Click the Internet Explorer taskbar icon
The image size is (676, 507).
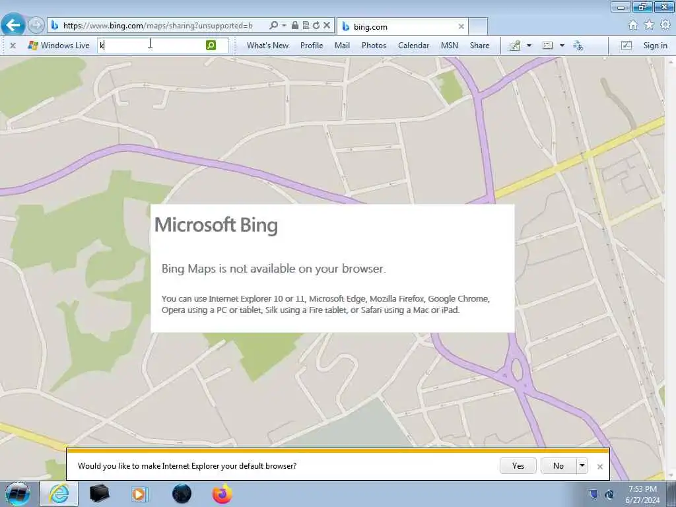[x=59, y=494]
